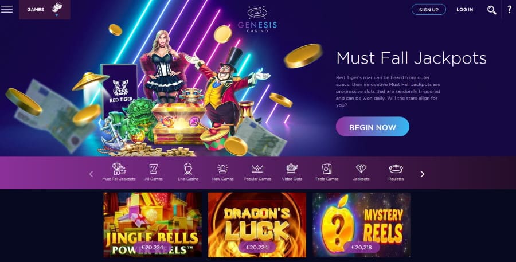Show next categories with right chevron

click(x=423, y=174)
